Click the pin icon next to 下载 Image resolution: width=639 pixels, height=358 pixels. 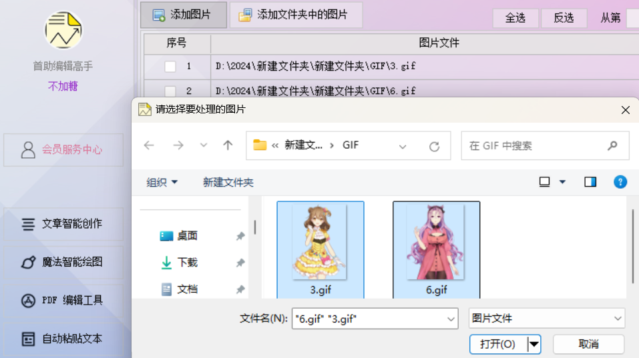pos(240,263)
